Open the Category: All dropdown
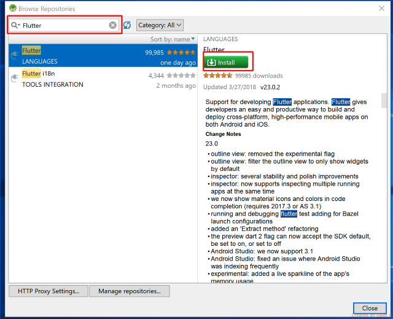 (160, 25)
